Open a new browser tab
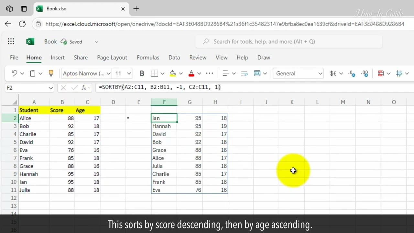Viewport: 414px width, 233px height. pyautogui.click(x=136, y=9)
